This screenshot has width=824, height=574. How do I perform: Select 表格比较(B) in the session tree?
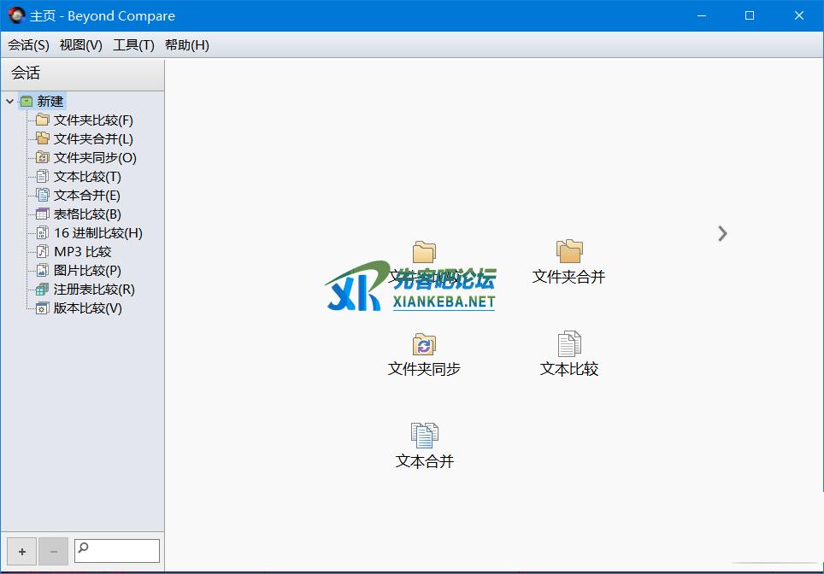point(86,214)
